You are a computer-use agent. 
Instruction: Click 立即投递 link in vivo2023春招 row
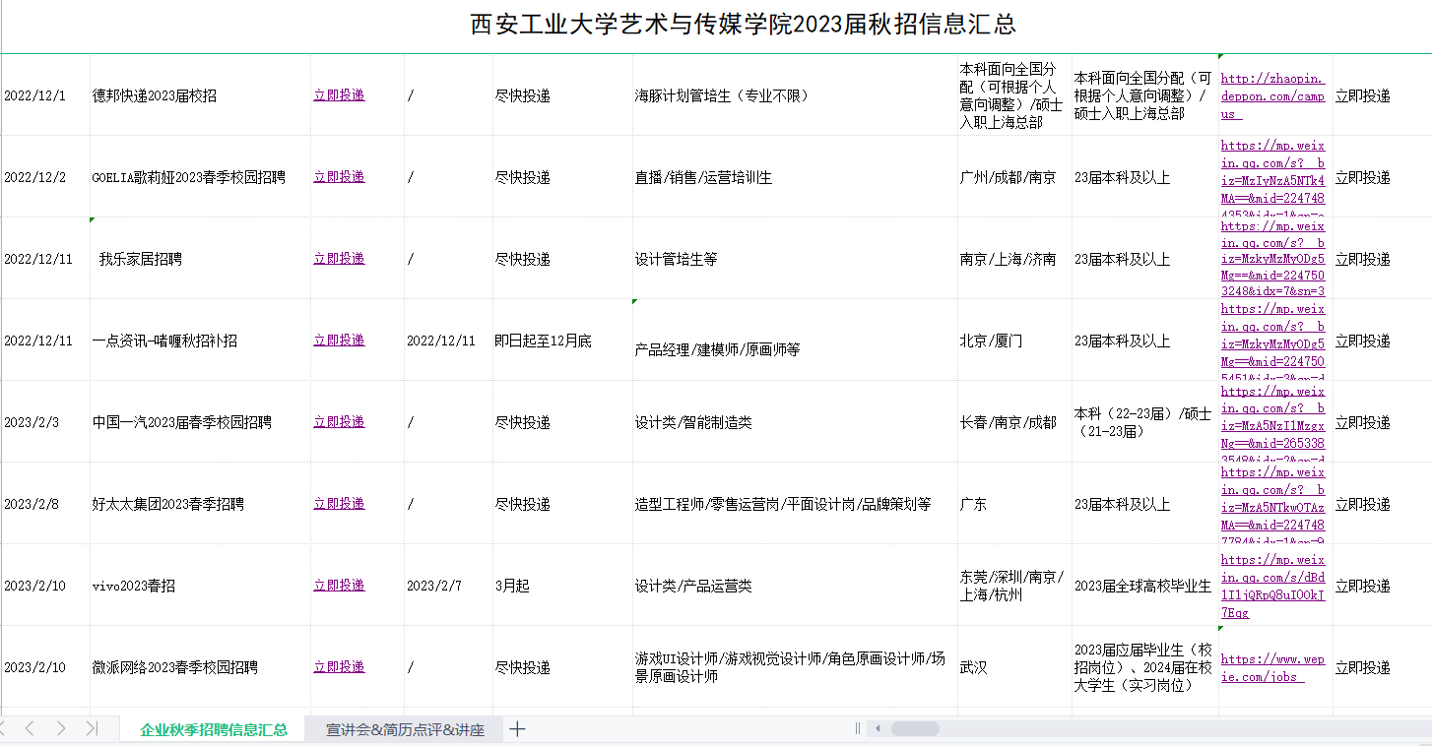(x=339, y=586)
